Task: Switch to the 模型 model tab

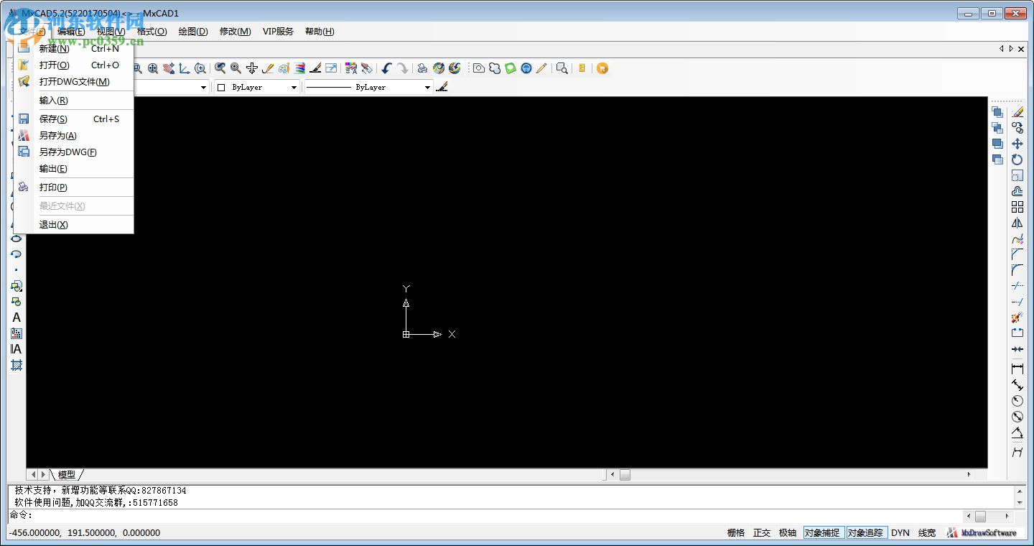Action: (67, 475)
